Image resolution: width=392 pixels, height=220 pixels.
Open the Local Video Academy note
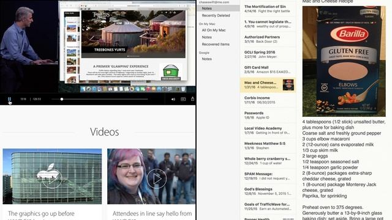coord(268,130)
